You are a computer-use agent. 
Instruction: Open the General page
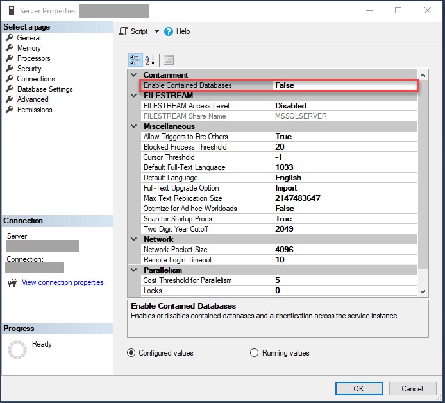tap(29, 38)
